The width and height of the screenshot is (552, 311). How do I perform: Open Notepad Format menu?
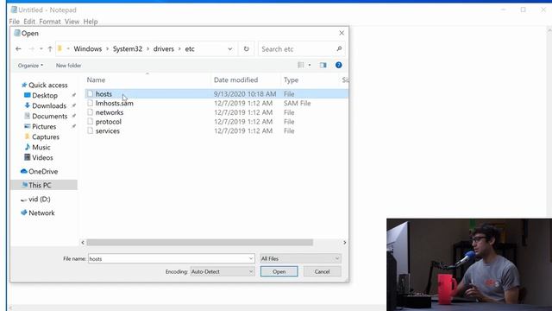(x=50, y=22)
